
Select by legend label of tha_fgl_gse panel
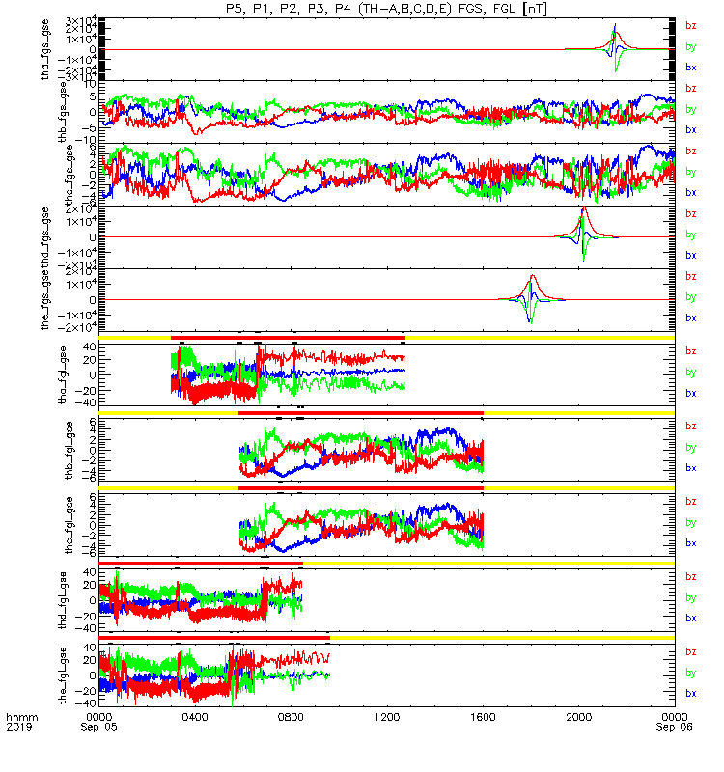[691, 372]
